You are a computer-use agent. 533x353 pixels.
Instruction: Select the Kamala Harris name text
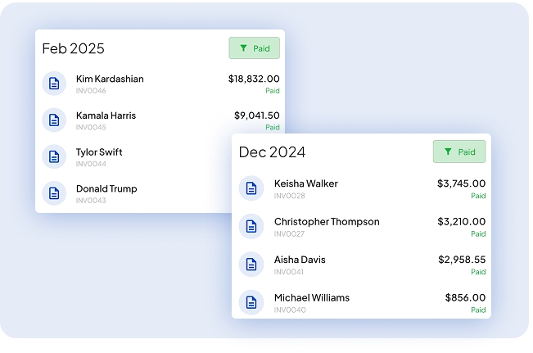coord(106,115)
